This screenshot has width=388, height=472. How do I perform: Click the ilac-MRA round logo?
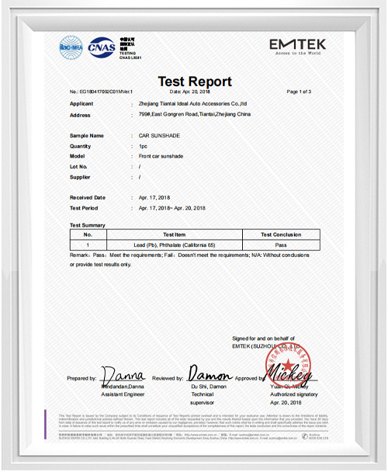pos(71,47)
